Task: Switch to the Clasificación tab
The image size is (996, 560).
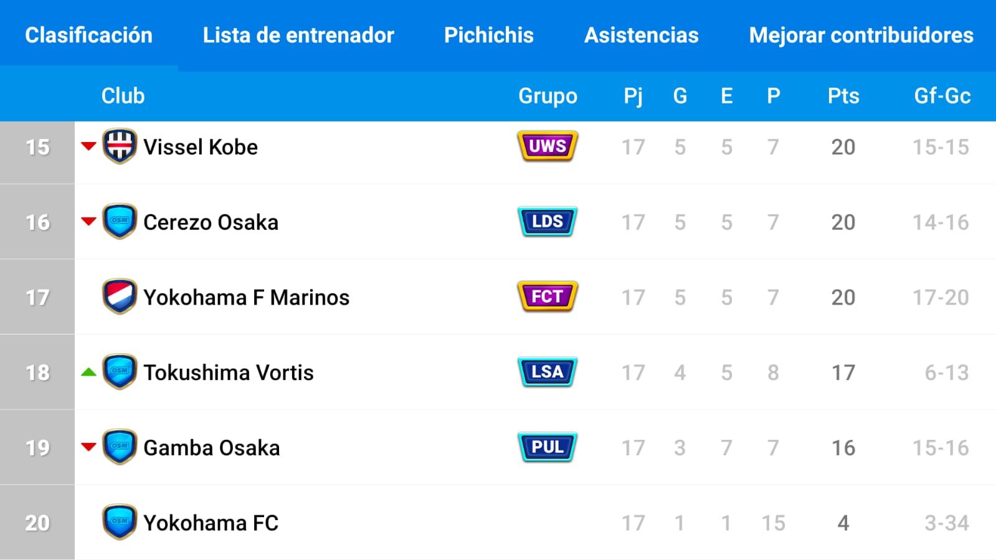Action: pyautogui.click(x=88, y=35)
